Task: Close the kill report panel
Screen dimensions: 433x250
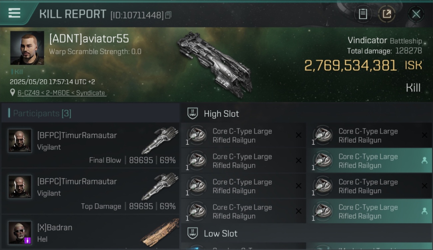Action: point(416,14)
